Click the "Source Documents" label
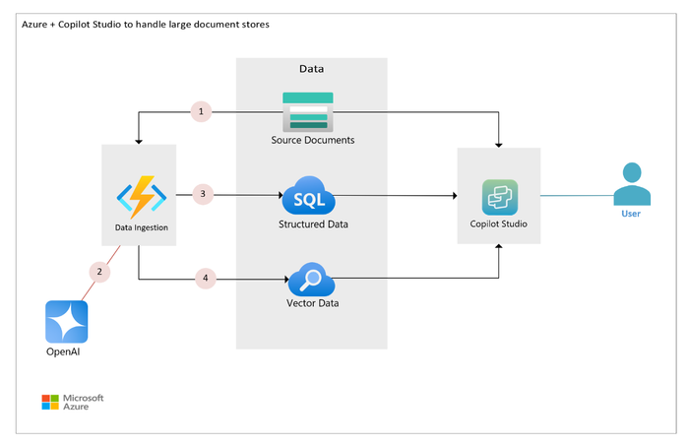Image resolution: width=689 pixels, height=447 pixels. (x=312, y=140)
